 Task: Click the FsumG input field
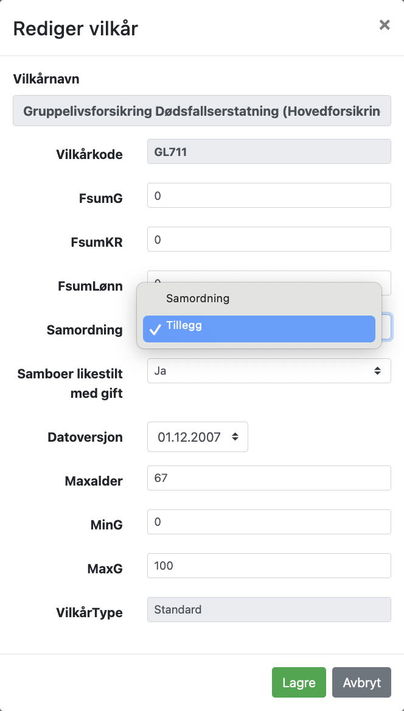(x=268, y=196)
